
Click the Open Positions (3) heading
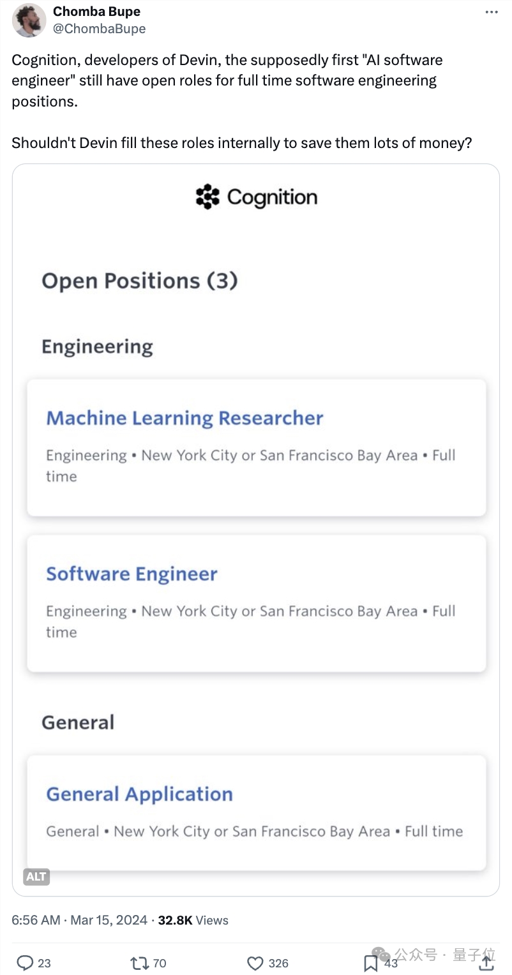point(139,281)
